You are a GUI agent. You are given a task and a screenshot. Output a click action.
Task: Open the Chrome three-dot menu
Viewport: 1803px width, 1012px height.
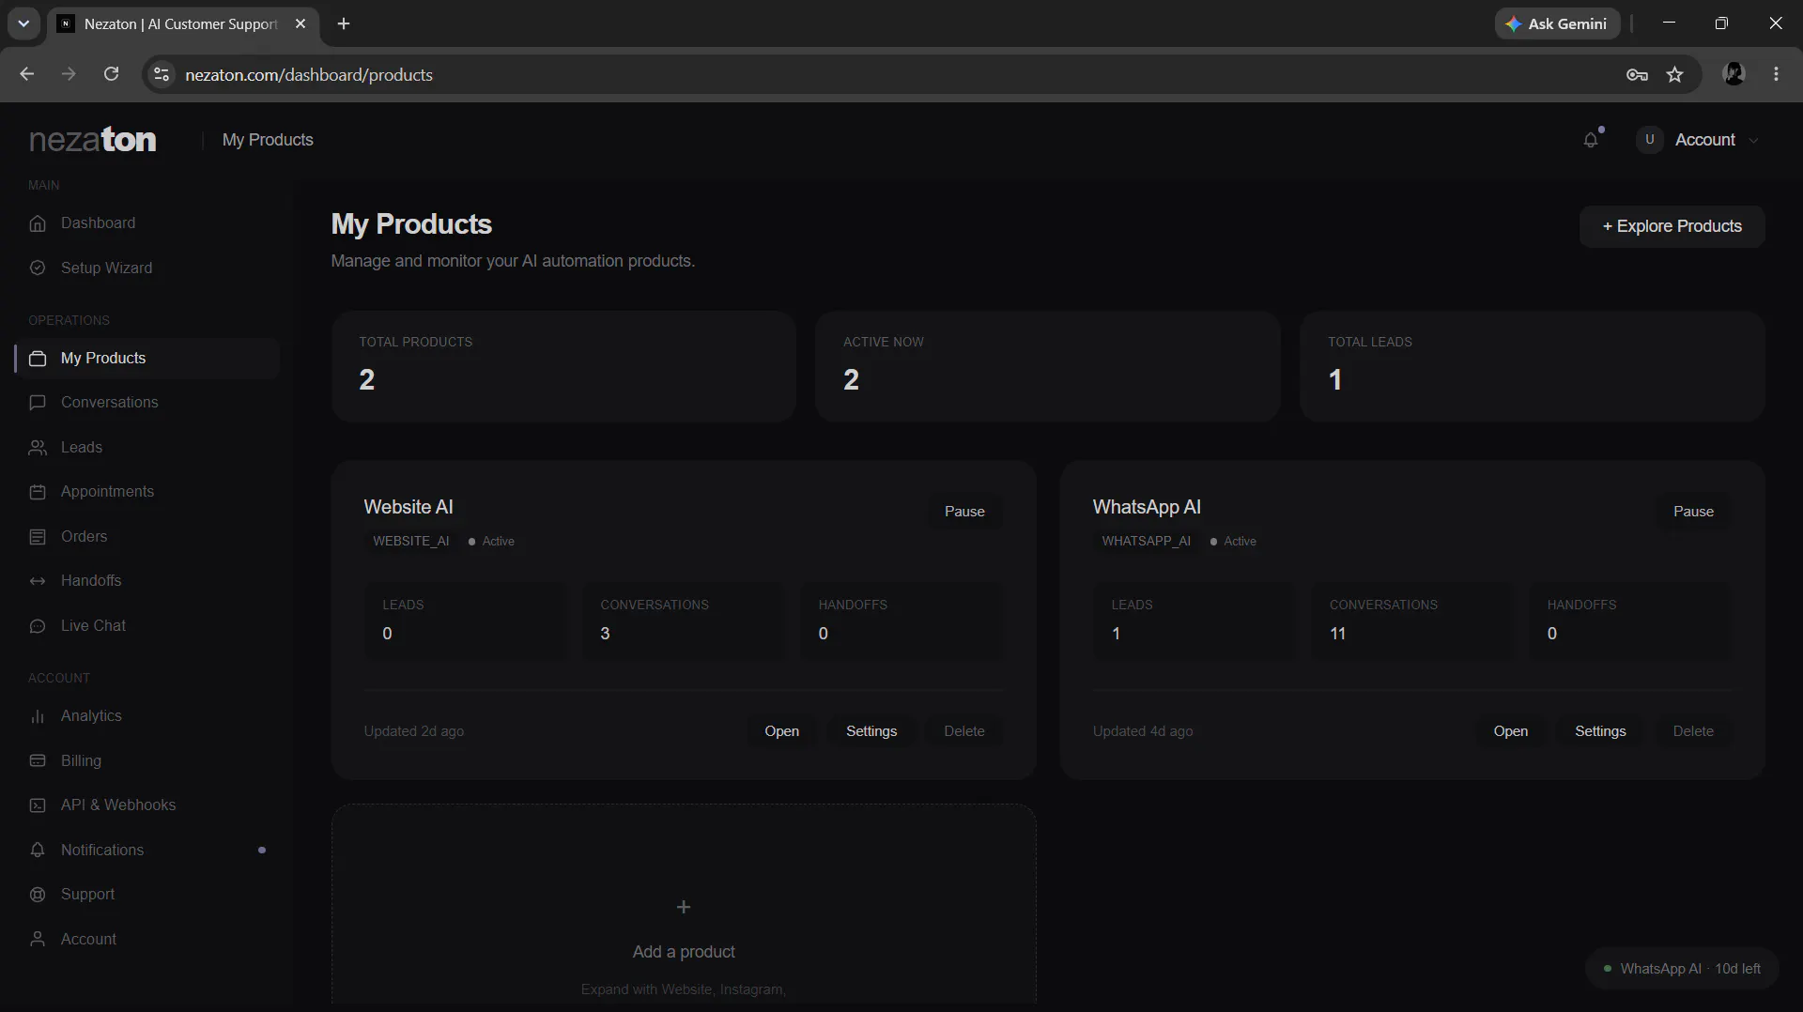tap(1776, 74)
